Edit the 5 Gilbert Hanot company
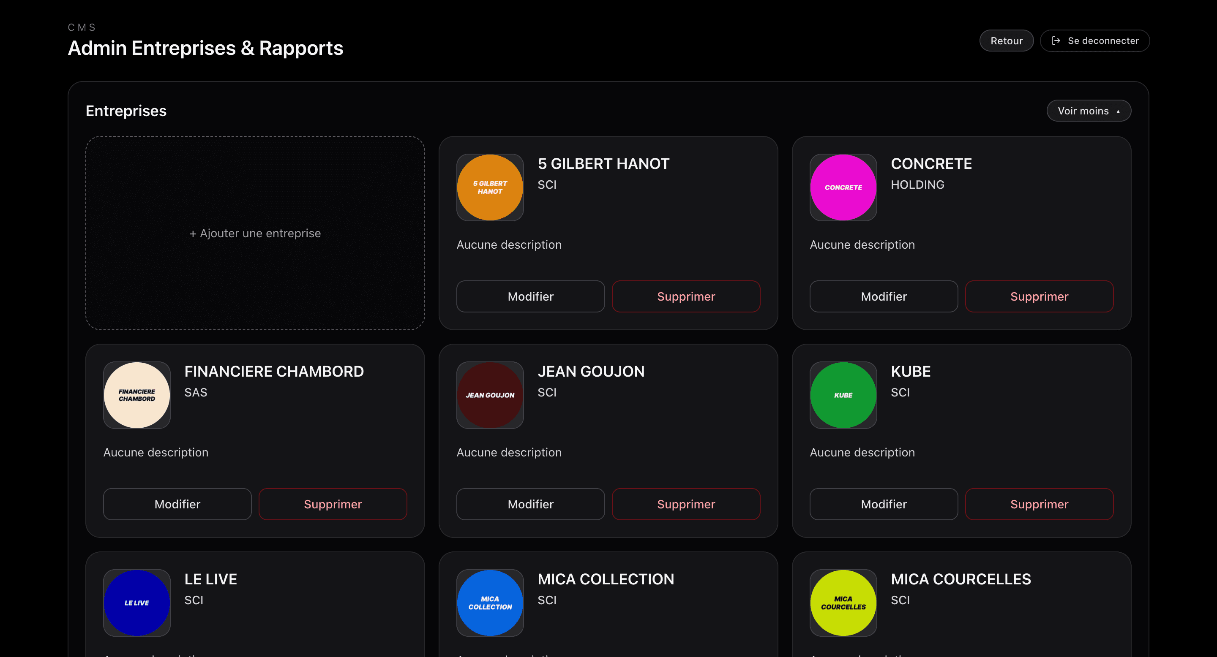The width and height of the screenshot is (1217, 657). (x=530, y=296)
